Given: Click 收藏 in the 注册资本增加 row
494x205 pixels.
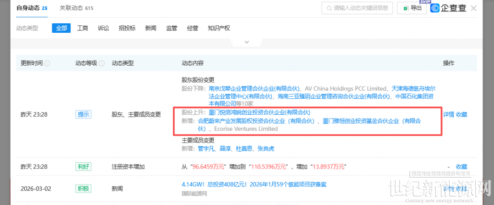Looking at the screenshot, I should pyautogui.click(x=461, y=167).
